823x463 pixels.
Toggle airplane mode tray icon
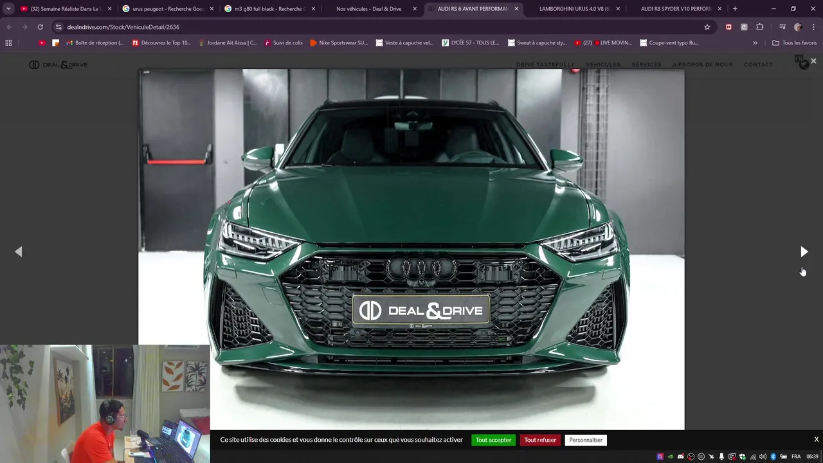(x=712, y=457)
